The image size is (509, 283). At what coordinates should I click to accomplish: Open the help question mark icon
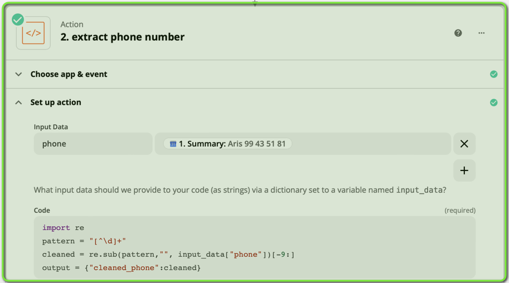(458, 33)
